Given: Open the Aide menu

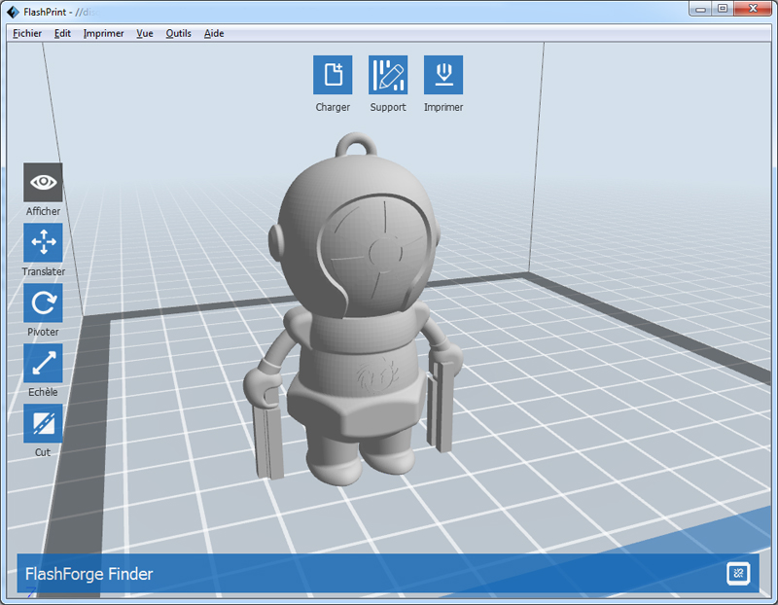Looking at the screenshot, I should click(214, 33).
